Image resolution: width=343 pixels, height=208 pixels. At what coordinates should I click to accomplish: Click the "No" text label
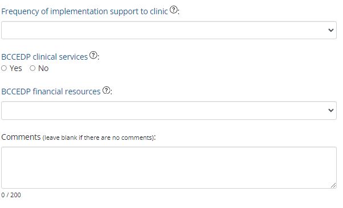[x=43, y=68]
